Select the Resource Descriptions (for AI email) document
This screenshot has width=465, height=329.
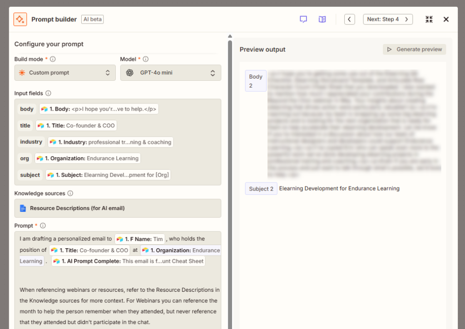118,208
